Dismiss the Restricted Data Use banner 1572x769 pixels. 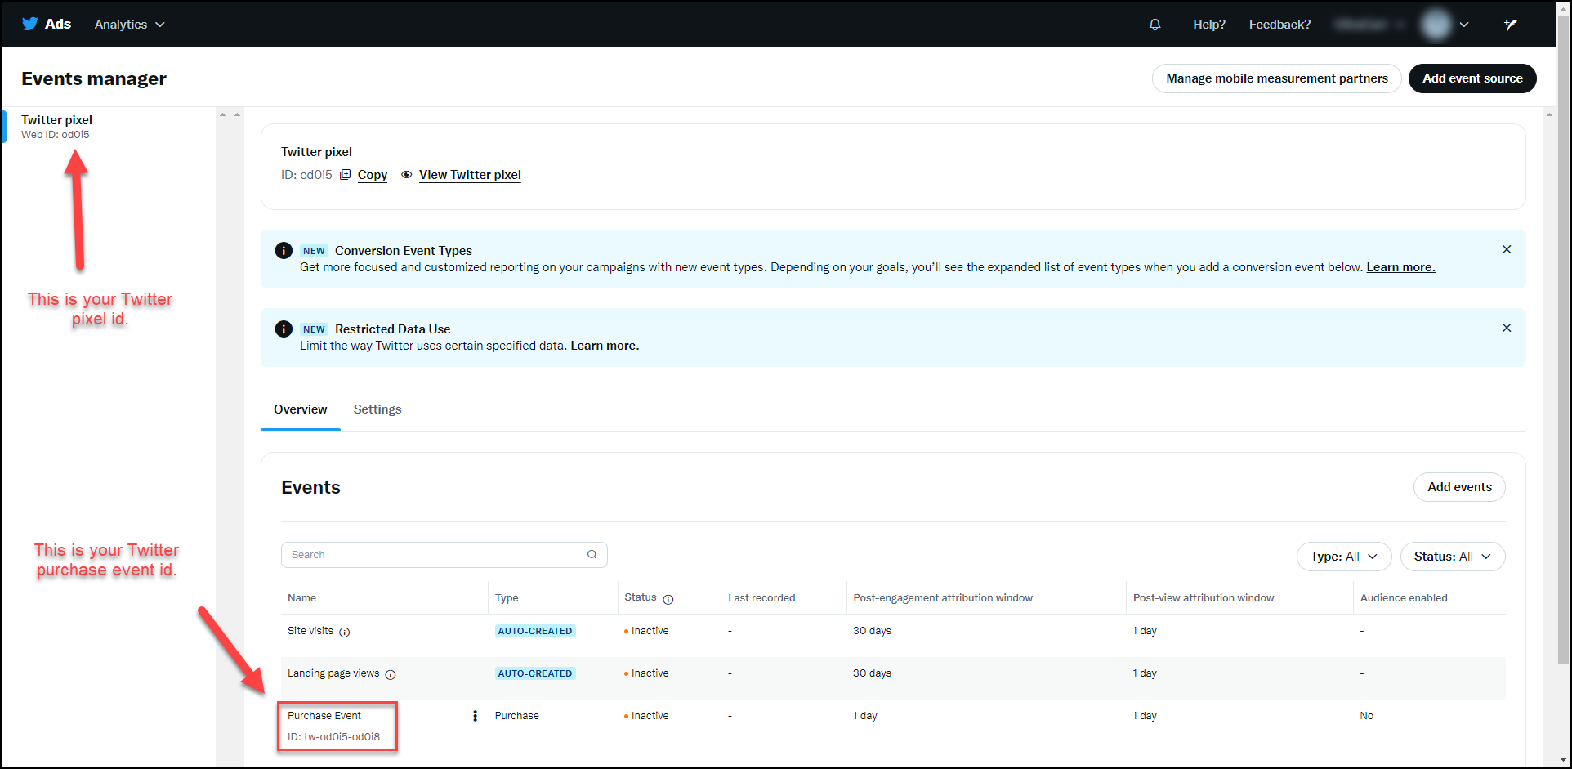coord(1507,328)
